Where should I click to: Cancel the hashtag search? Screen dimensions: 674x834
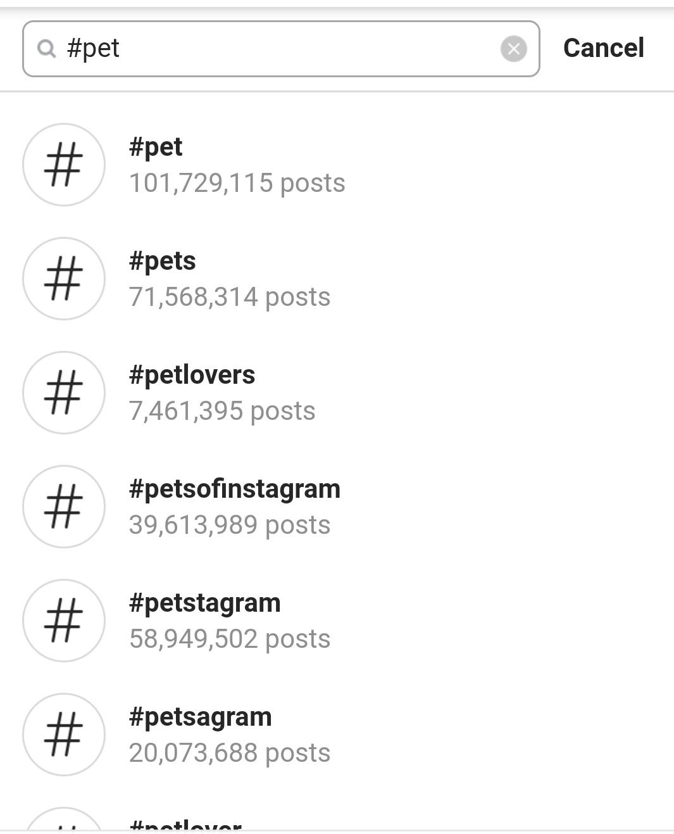pyautogui.click(x=603, y=48)
